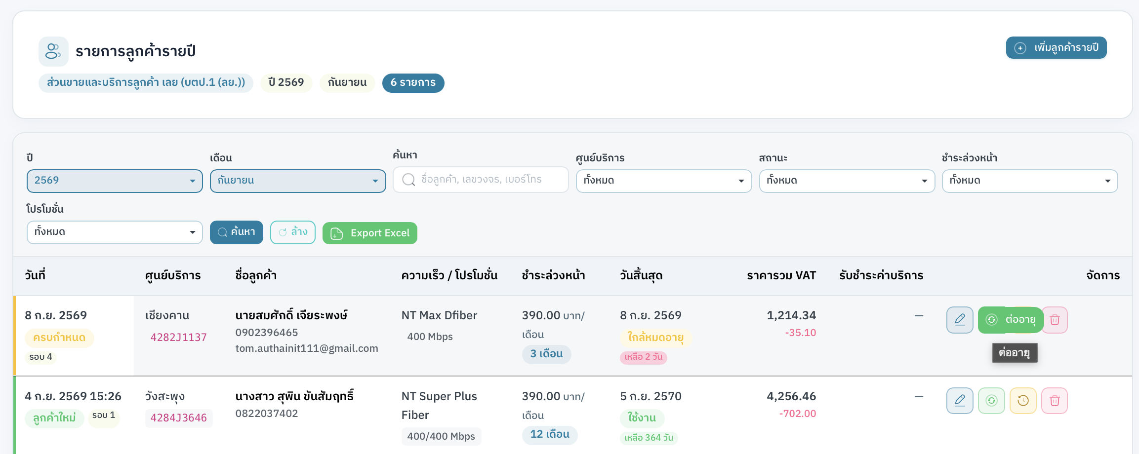Click circuit number 4284J3646
The width and height of the screenshot is (1139, 454).
pos(178,418)
